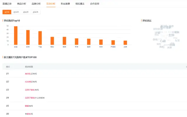Viewport: 187px width, 117px height.
Task: Click rank number 03
Action: [x=7, y=90]
